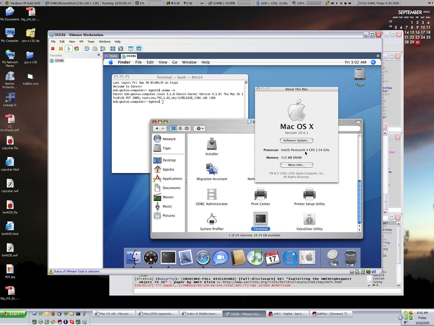The height and width of the screenshot is (326, 434).
Task: Open Finder Action gear dropdown
Action: tap(200, 128)
